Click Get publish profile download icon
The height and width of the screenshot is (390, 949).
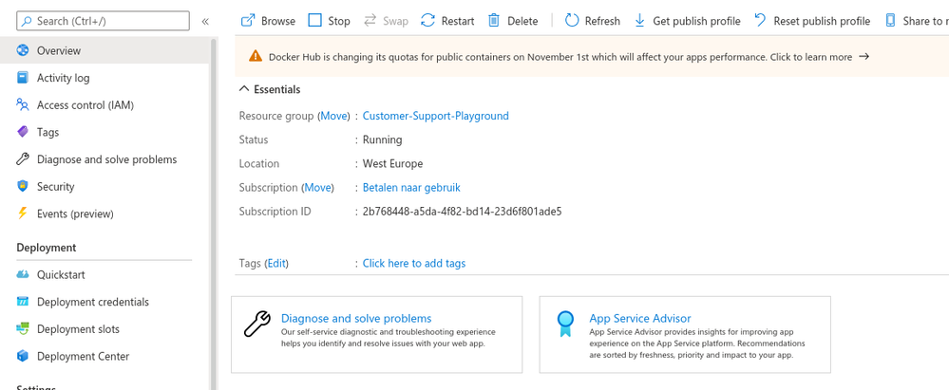click(x=639, y=20)
